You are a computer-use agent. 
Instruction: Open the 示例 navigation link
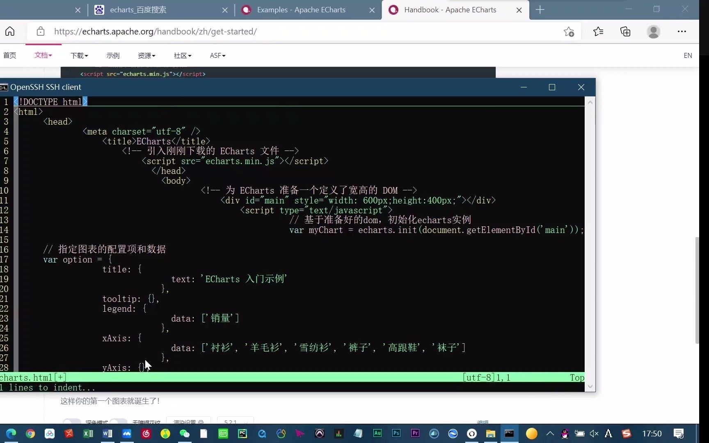point(113,55)
